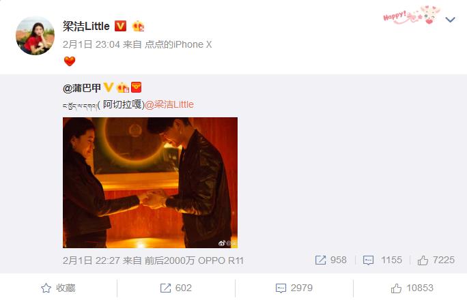Enlarge the couple holding hands photo
Image resolution: width=467 pixels, height=300 pixels.
150,183
